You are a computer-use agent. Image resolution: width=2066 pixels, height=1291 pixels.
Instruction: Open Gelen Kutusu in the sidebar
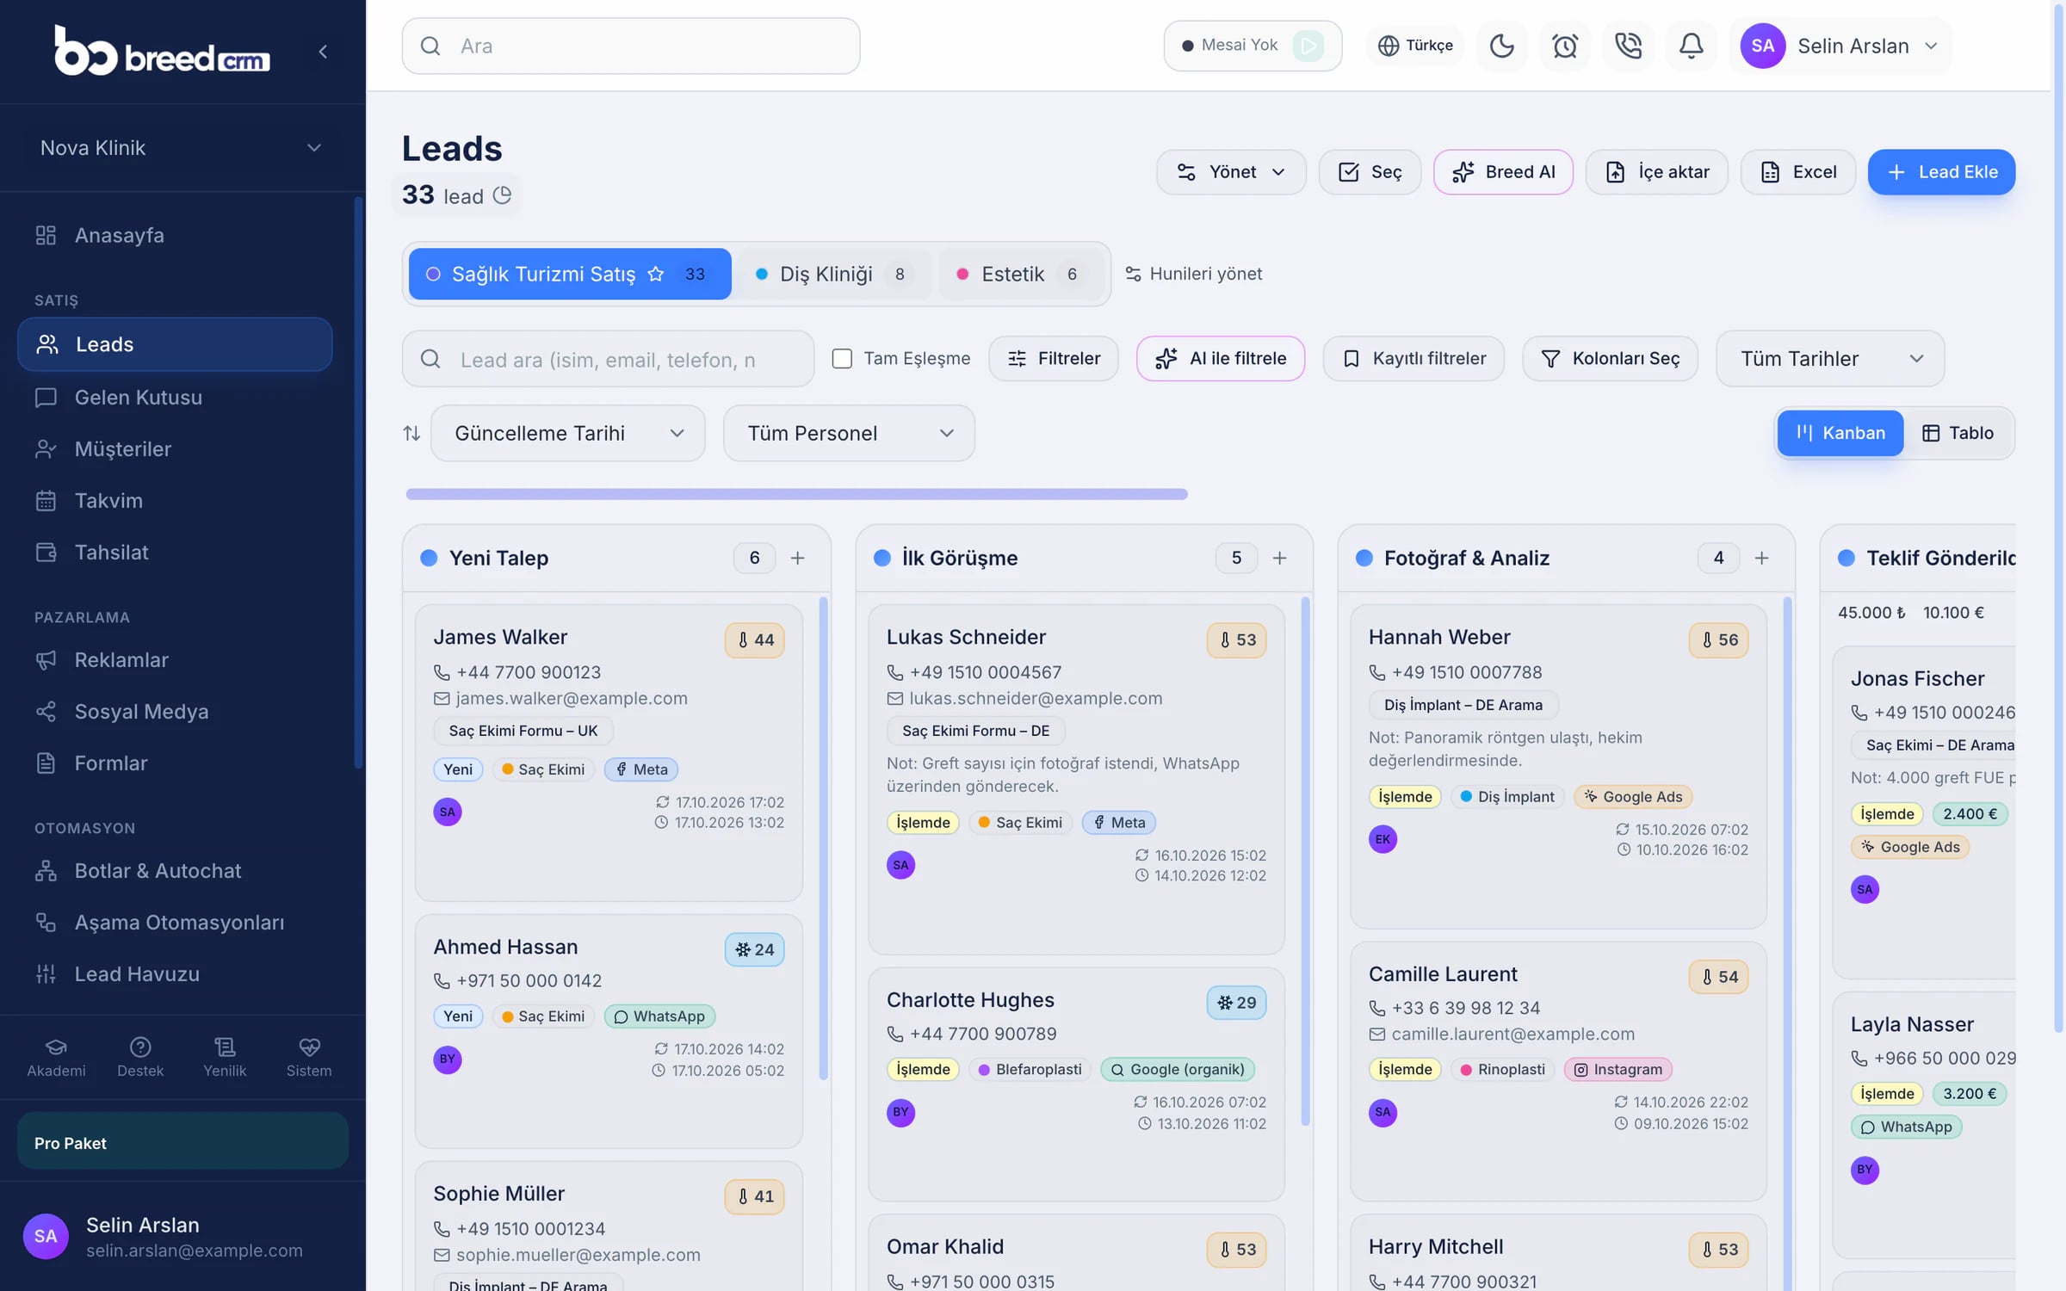click(x=176, y=398)
